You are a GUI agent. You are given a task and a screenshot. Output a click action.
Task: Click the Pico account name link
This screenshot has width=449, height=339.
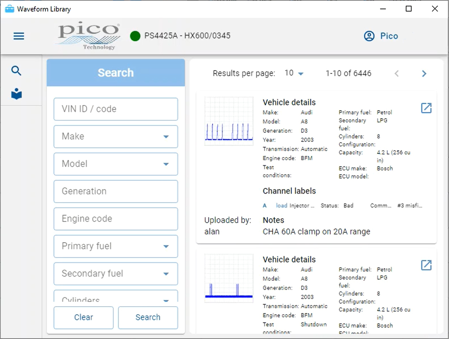coord(389,36)
